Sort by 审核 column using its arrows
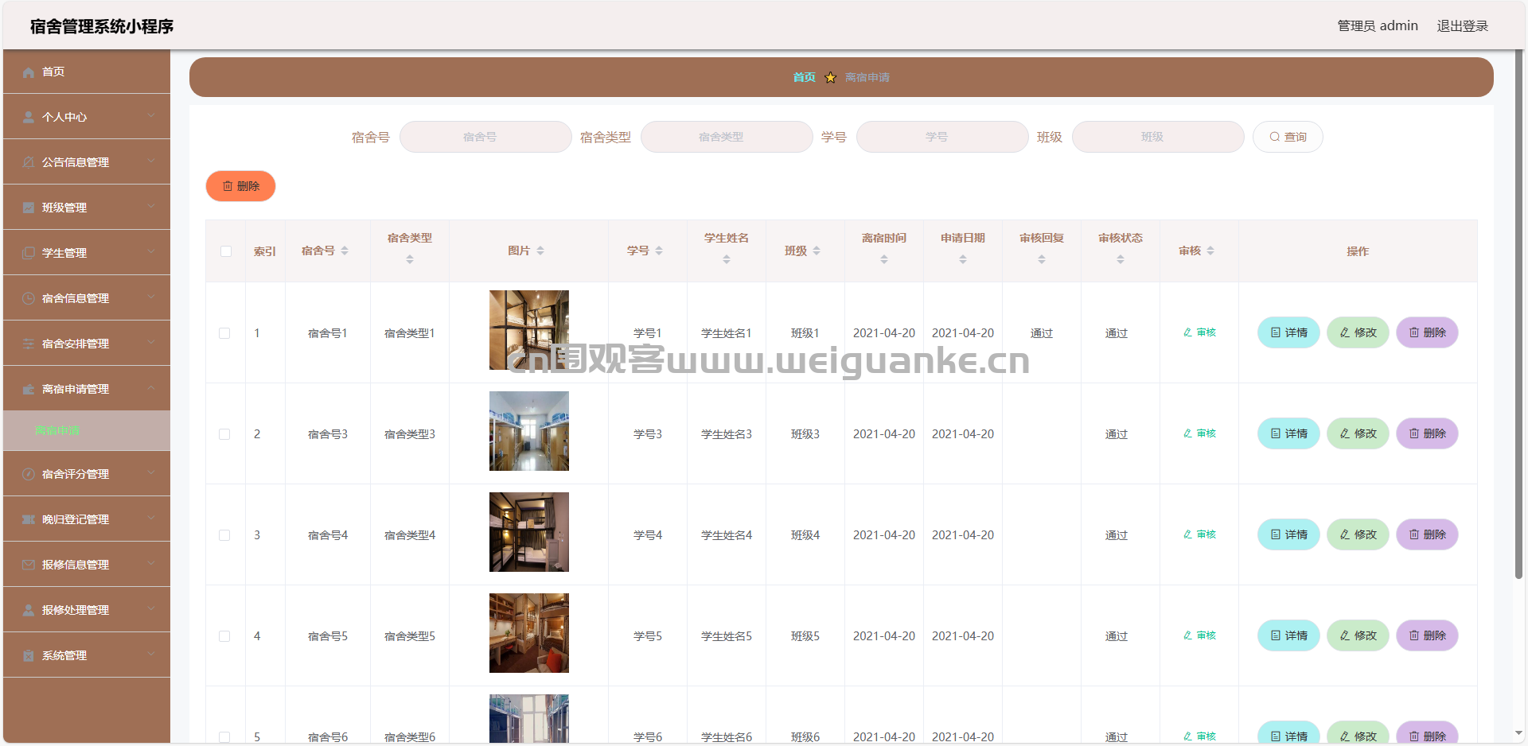The width and height of the screenshot is (1528, 746). 1210,251
